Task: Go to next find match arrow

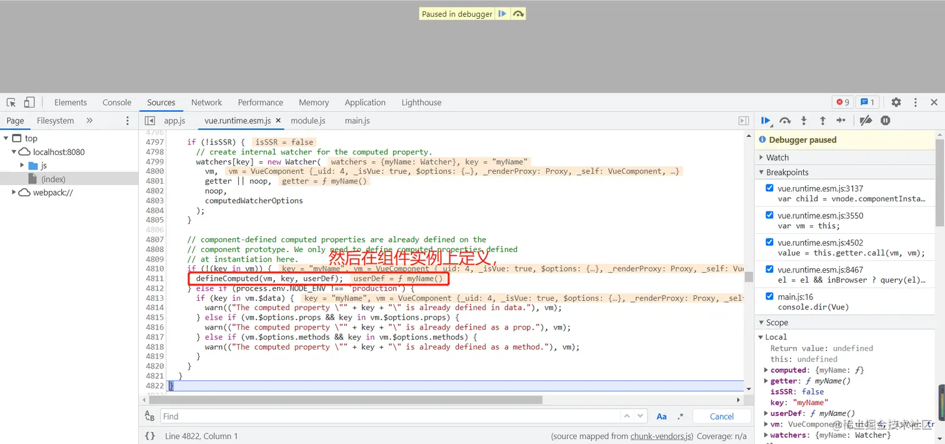Action: click(641, 416)
